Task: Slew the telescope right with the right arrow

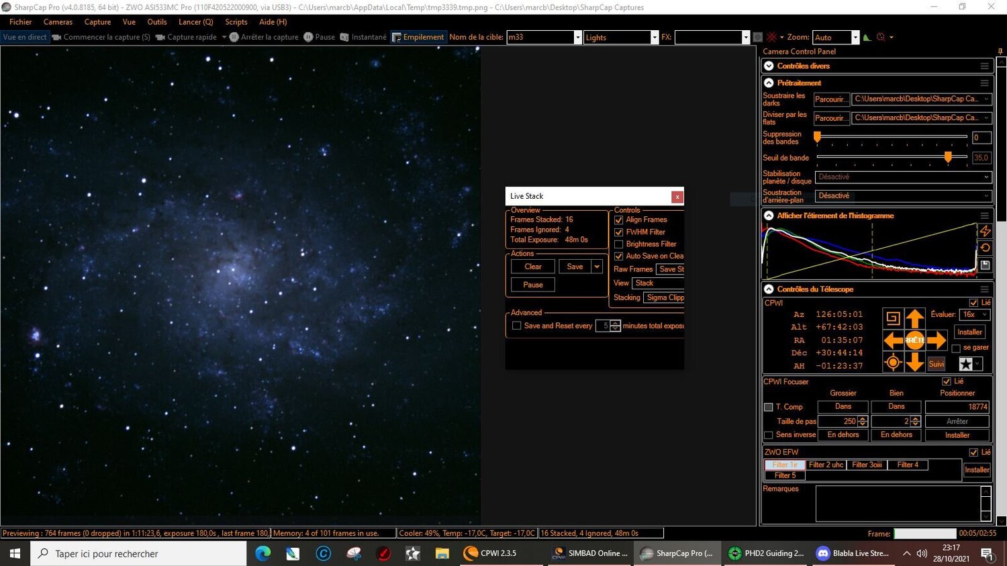Action: pos(937,340)
